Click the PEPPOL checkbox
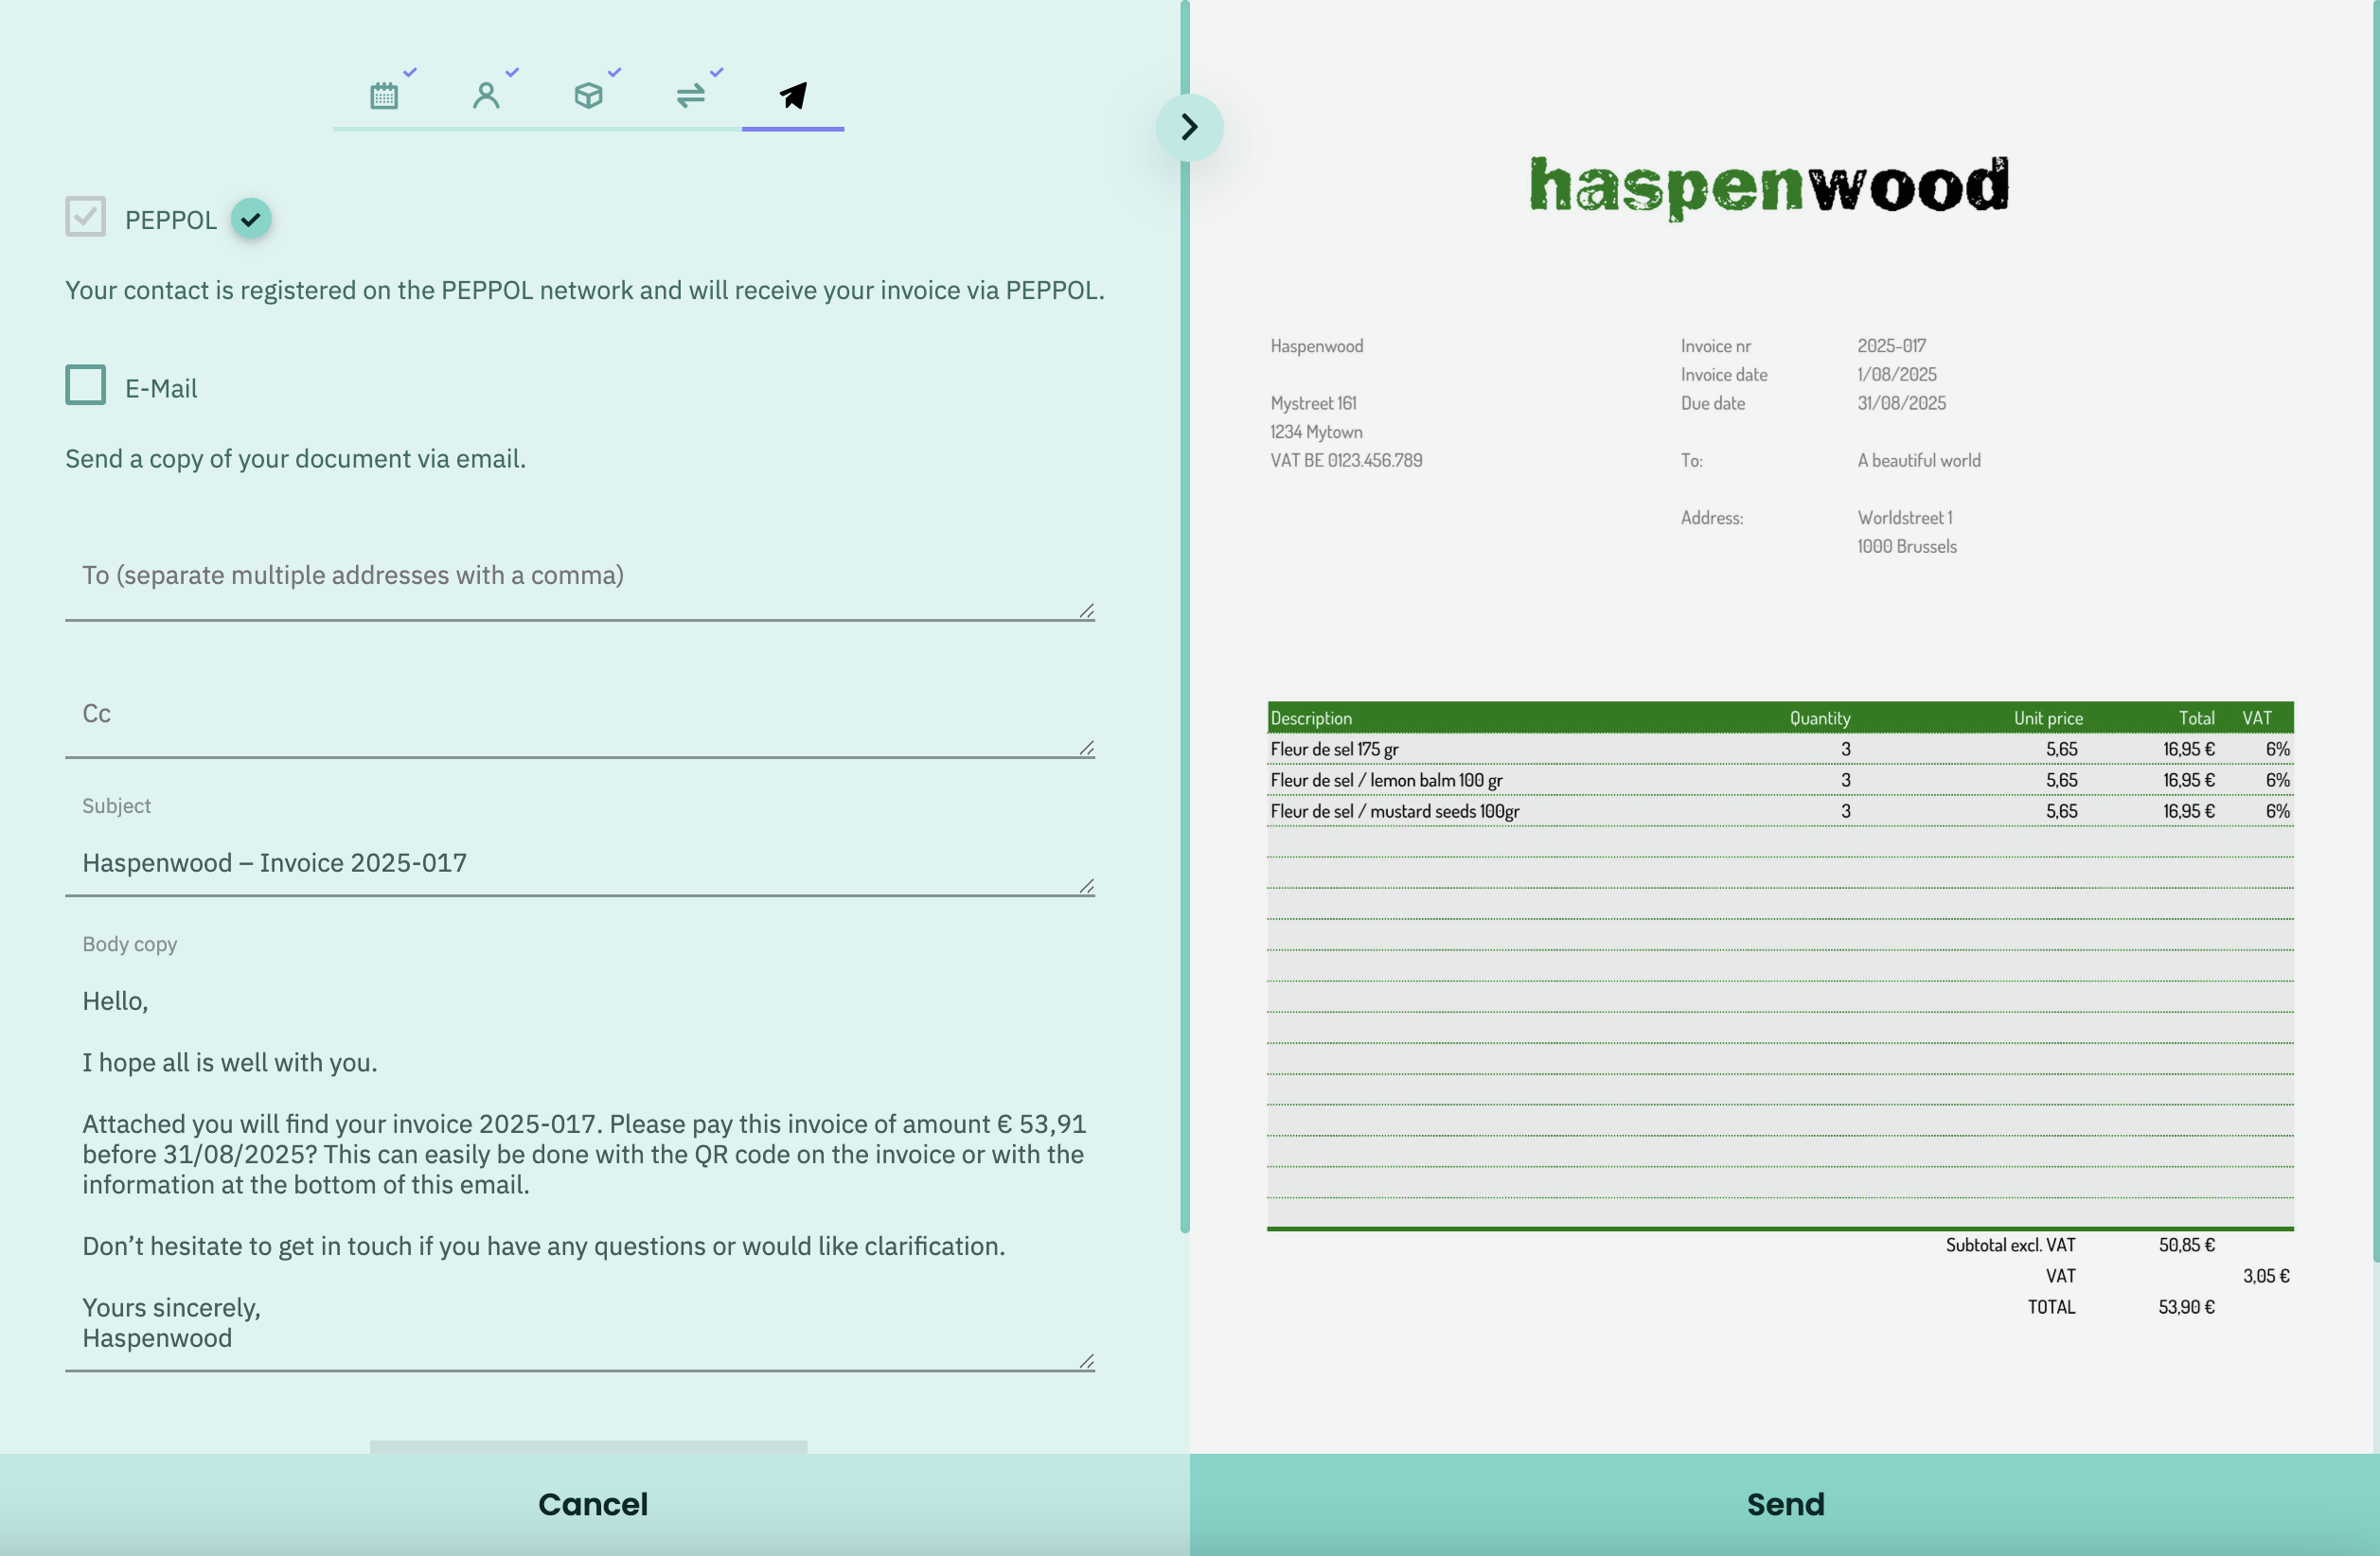Screen dimensions: 2380x1556 (85, 217)
